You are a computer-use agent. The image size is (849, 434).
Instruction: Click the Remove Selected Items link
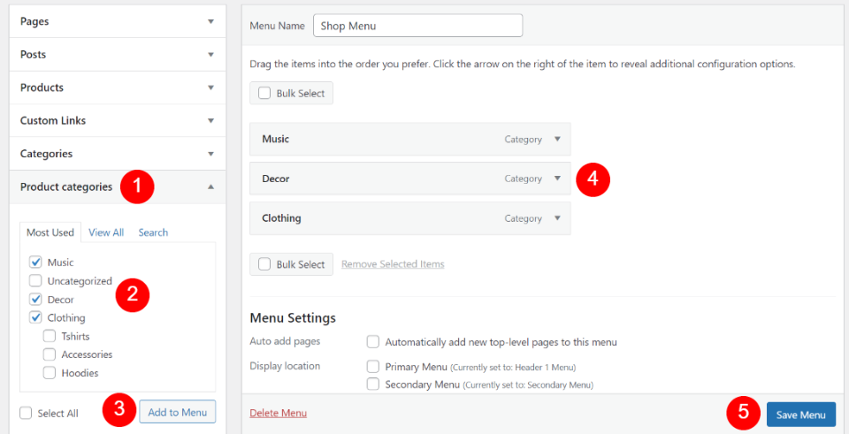click(x=393, y=264)
